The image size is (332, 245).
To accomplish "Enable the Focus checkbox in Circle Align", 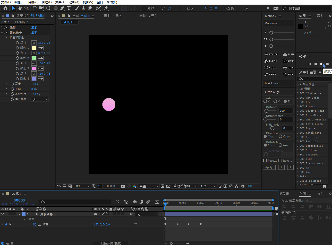I will click(x=265, y=161).
